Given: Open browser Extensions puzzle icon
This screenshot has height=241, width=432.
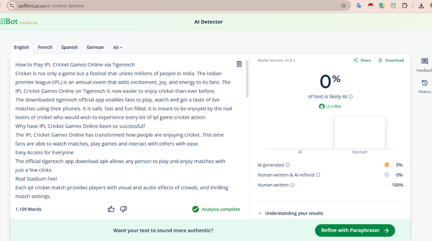Looking at the screenshot, I should pyautogui.click(x=405, y=6).
